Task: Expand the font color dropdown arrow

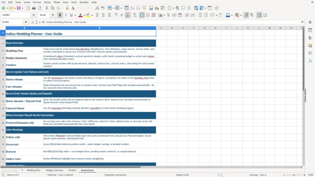Action: click(x=84, y=15)
